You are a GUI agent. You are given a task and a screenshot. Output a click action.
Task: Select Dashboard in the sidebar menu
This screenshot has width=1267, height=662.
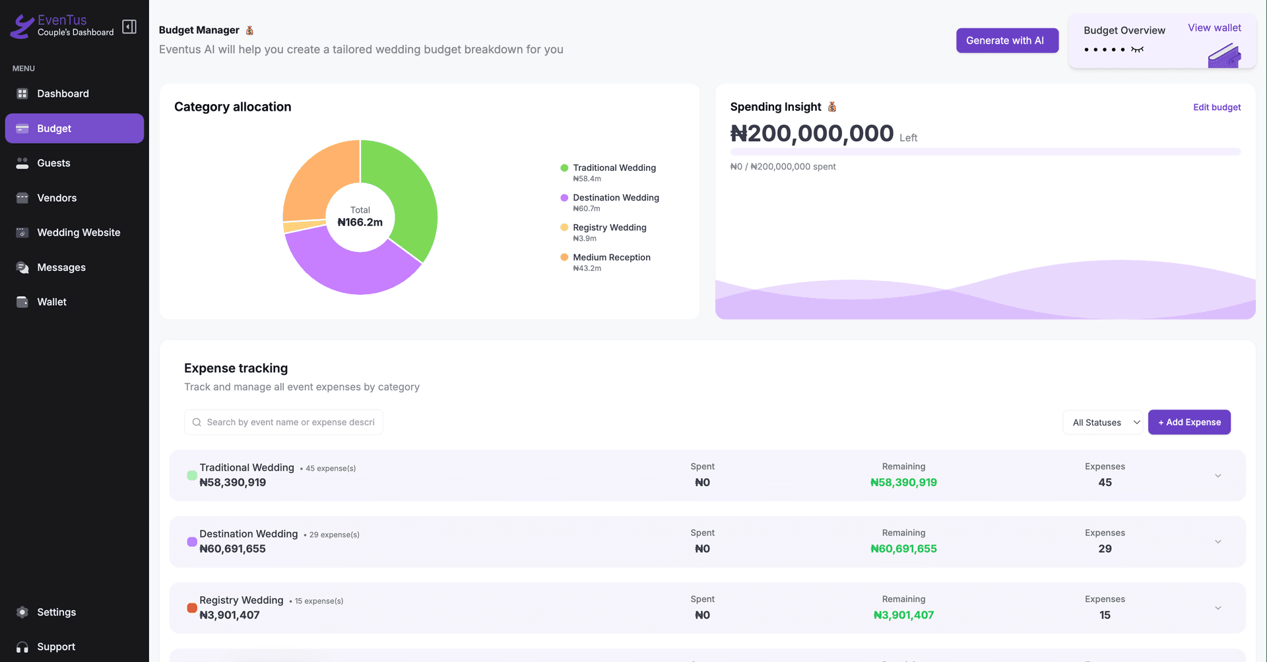tap(63, 94)
